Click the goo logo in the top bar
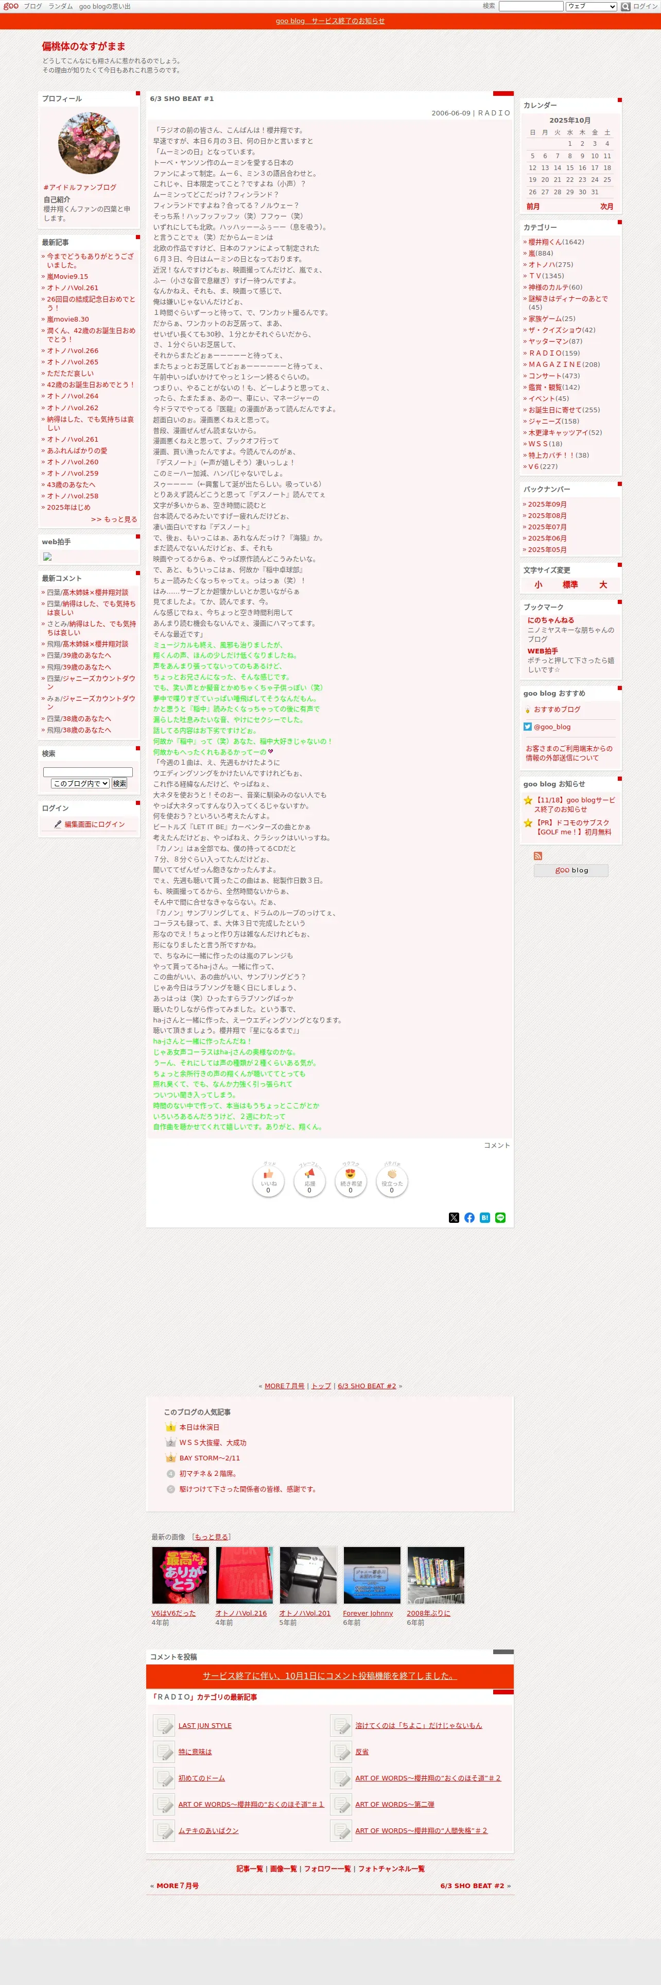The width and height of the screenshot is (661, 1985). point(11,6)
